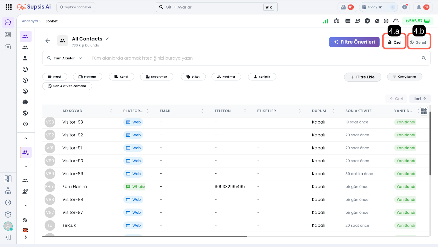This screenshot has width=438, height=247.
Task: Switch contact list to Özel (private)
Action: [x=394, y=42]
